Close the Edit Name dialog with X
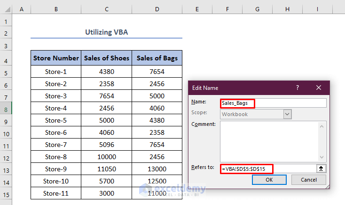 point(319,88)
